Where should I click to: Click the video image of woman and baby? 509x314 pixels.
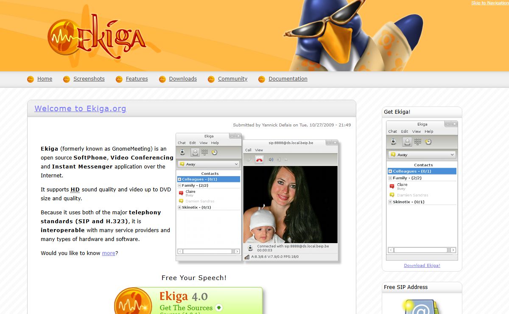click(291, 204)
